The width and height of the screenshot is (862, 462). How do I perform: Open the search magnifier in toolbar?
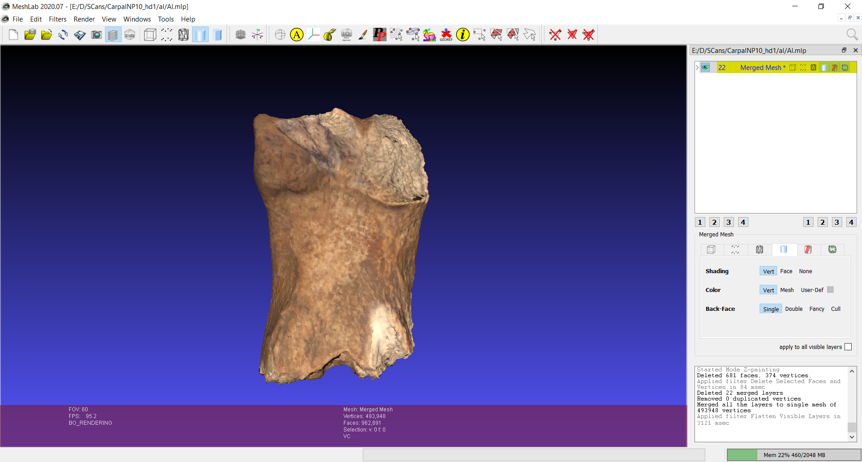[x=852, y=35]
